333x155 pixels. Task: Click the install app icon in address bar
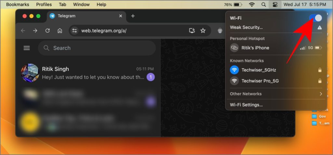pos(192,31)
